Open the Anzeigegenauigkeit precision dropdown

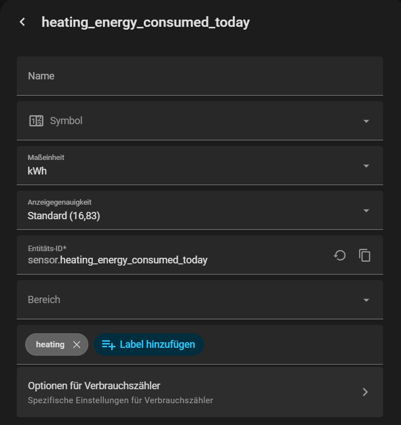pyautogui.click(x=366, y=211)
